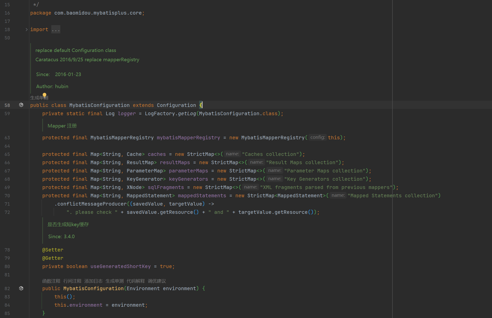492x318 pixels.
Task: Click the Caches collection name: hint
Action: [x=232, y=154]
